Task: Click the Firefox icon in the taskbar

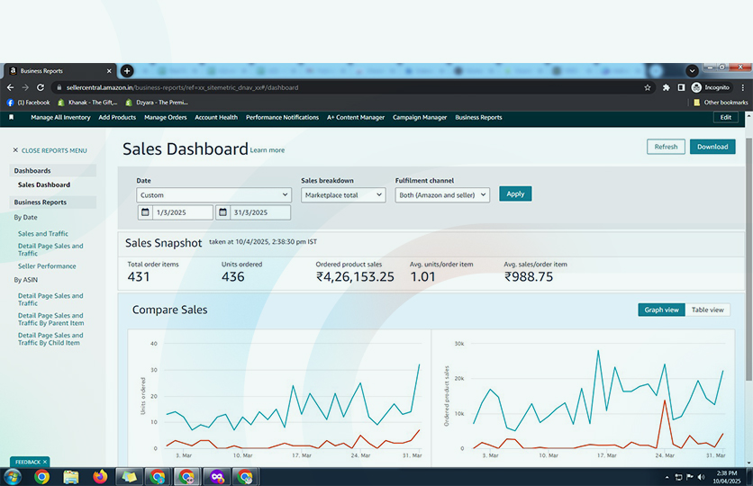Action: 99,477
